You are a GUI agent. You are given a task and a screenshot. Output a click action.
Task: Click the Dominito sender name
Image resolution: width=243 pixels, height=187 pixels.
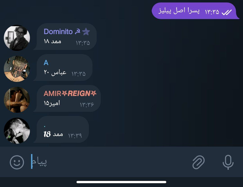pyautogui.click(x=58, y=32)
